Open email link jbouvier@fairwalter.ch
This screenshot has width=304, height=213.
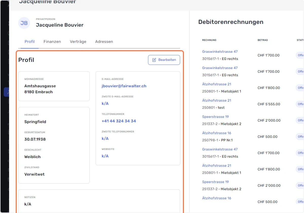[124, 86]
